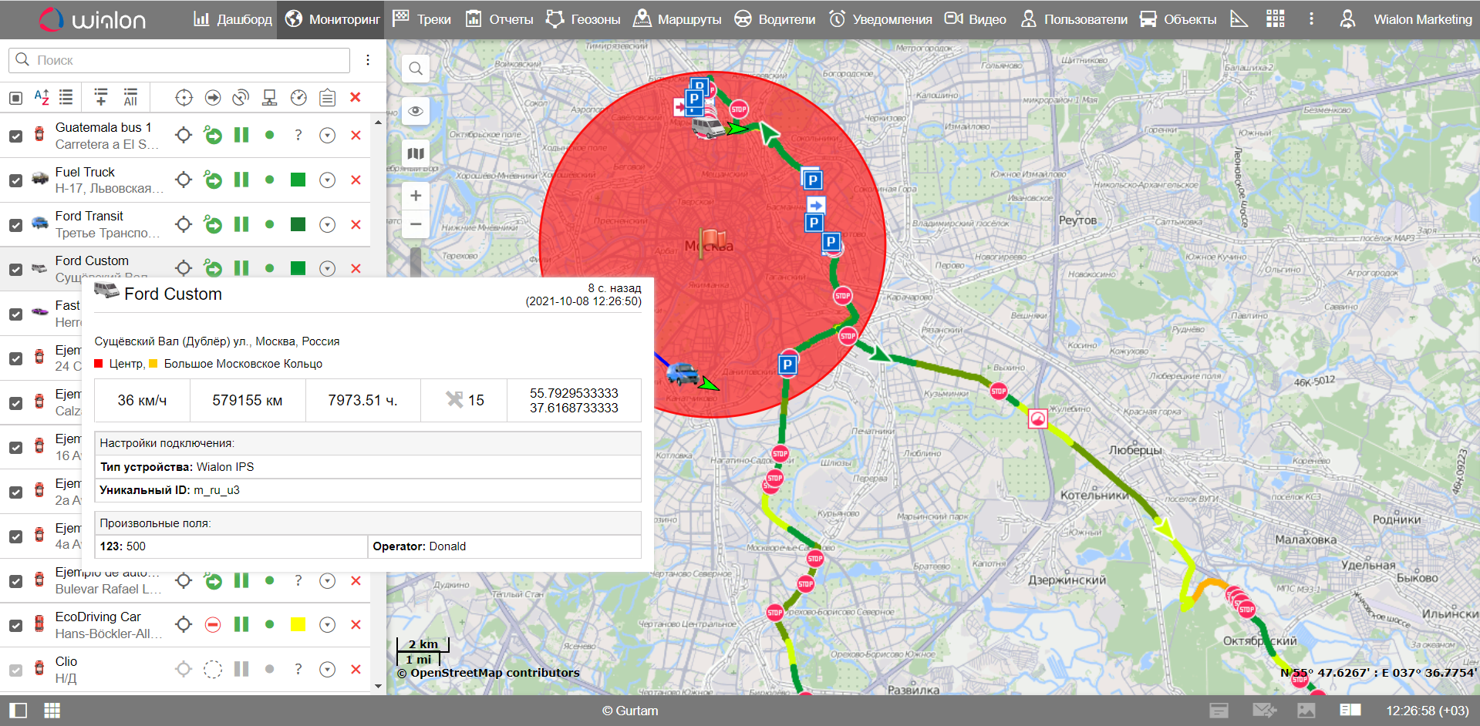Open Ejemplo de auto row dropdown
The height and width of the screenshot is (726, 1480).
tap(327, 581)
